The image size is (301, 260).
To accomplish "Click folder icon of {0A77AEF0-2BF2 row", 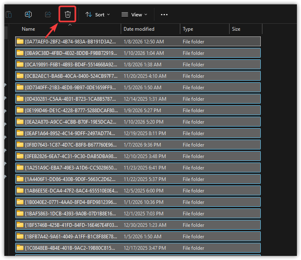I will coord(20,41).
